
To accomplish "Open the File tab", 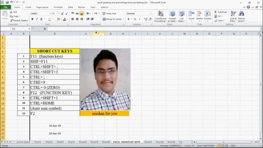I will point(5,7).
